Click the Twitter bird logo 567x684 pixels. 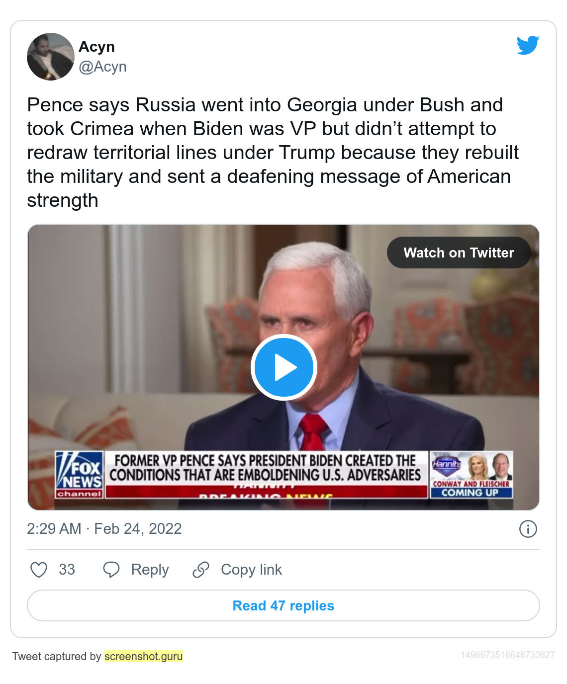point(528,45)
